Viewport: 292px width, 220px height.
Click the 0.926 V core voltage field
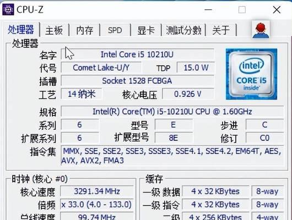(x=188, y=94)
